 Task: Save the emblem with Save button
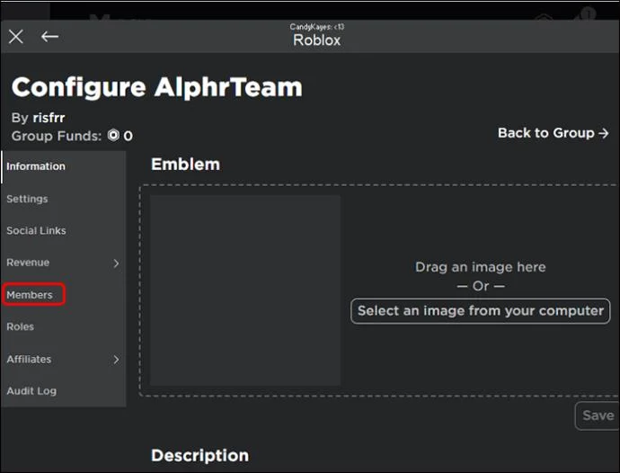click(598, 415)
